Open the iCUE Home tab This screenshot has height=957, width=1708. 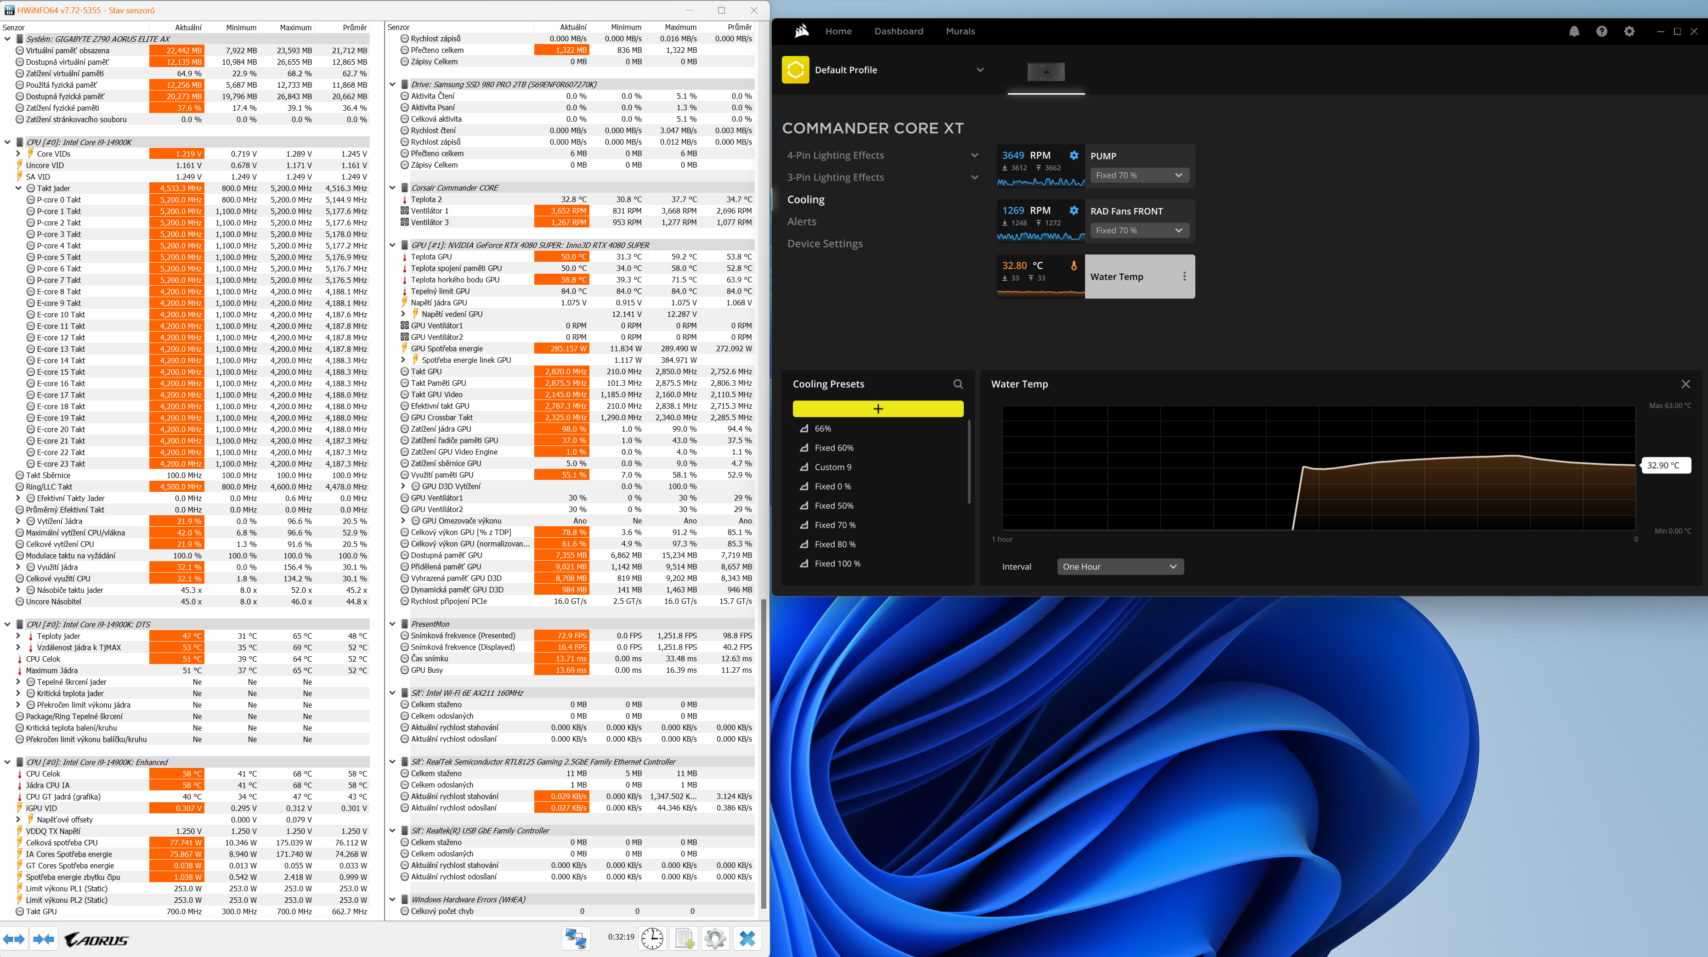coord(838,31)
